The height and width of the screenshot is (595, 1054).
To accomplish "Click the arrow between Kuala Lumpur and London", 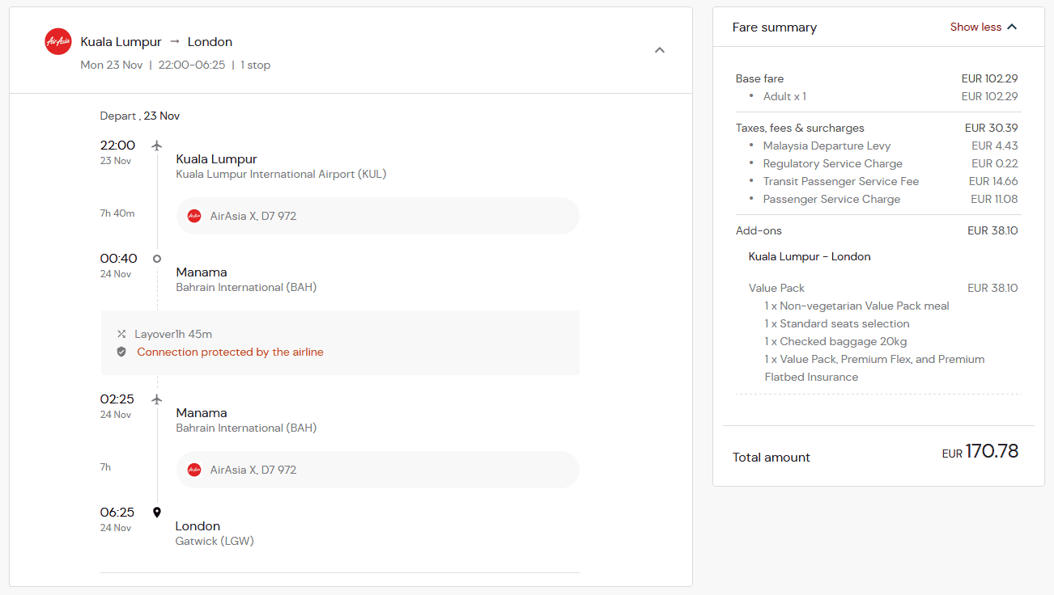I will pos(175,41).
